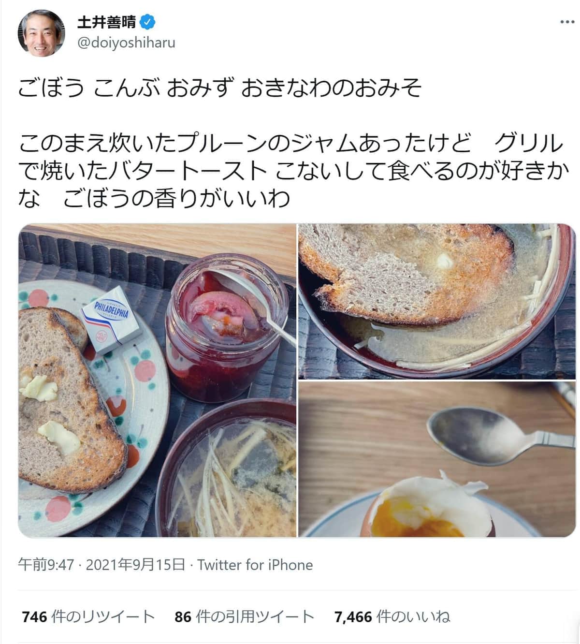Click the tweet text about ごぼう こんぶ
Screen dimensions: 580x644
click(220, 89)
